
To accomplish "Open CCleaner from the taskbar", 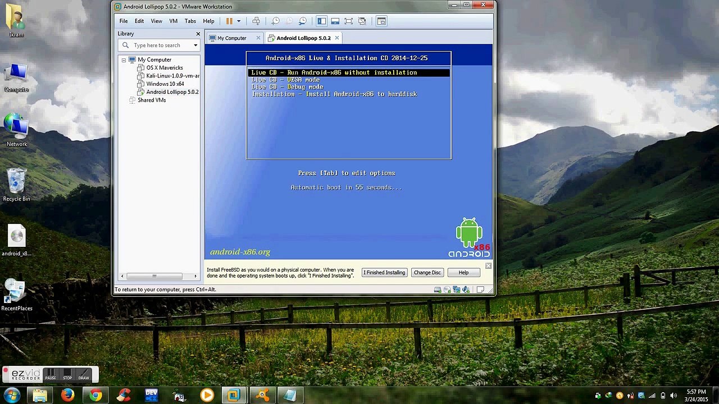I will click(124, 395).
